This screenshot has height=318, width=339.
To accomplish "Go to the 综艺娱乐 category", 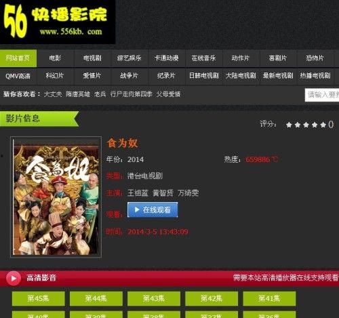I will (129, 58).
